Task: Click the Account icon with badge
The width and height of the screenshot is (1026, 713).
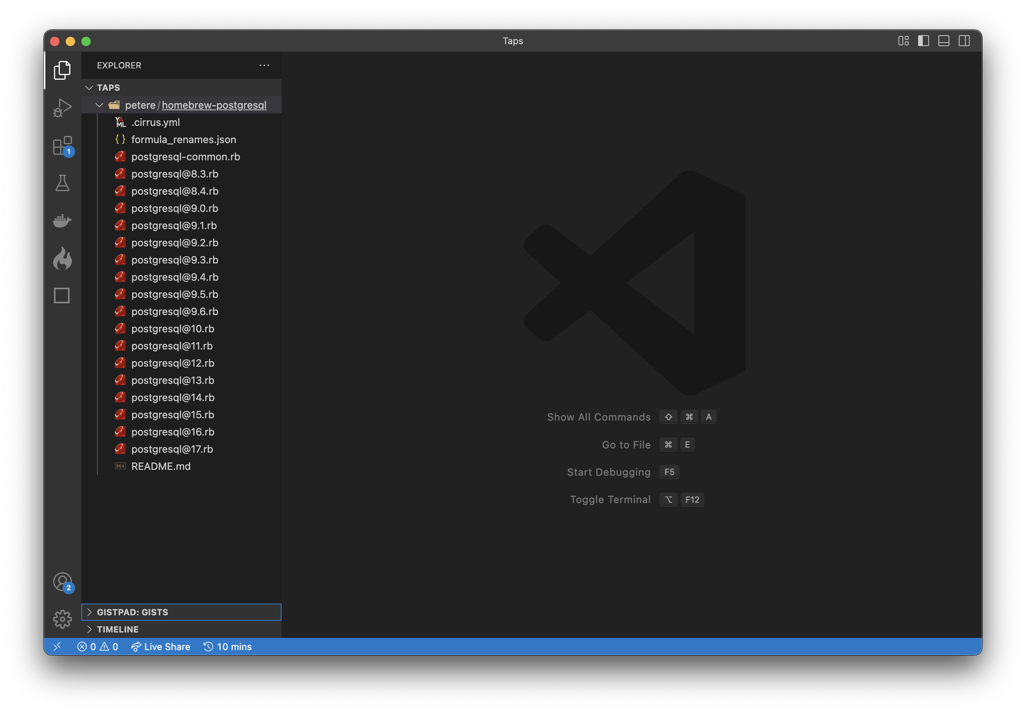Action: (x=63, y=583)
